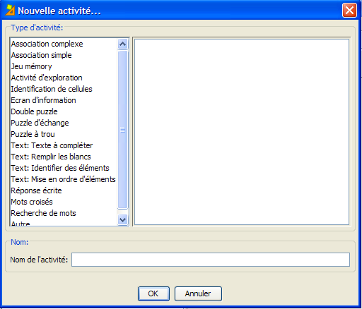
Task: Close the Nouvelle activité dialog
Action: tap(349, 11)
